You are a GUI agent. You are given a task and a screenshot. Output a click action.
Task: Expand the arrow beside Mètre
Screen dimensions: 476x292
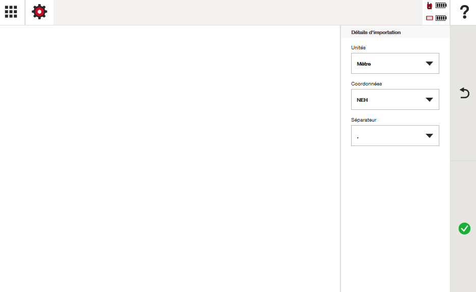[429, 64]
